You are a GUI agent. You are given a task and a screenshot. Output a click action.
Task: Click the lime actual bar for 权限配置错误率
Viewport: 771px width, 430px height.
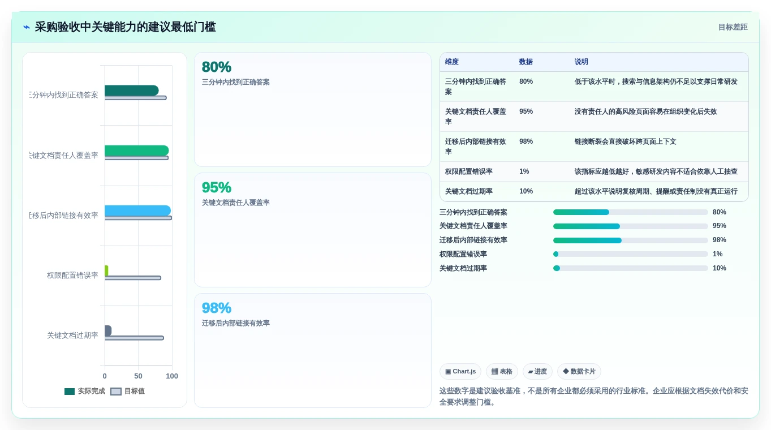point(106,270)
